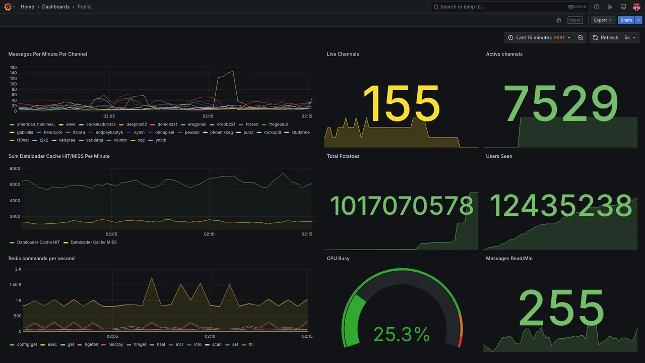Click the zoom out time range icon
Screen dimensions: 645x363
[x=580, y=38]
